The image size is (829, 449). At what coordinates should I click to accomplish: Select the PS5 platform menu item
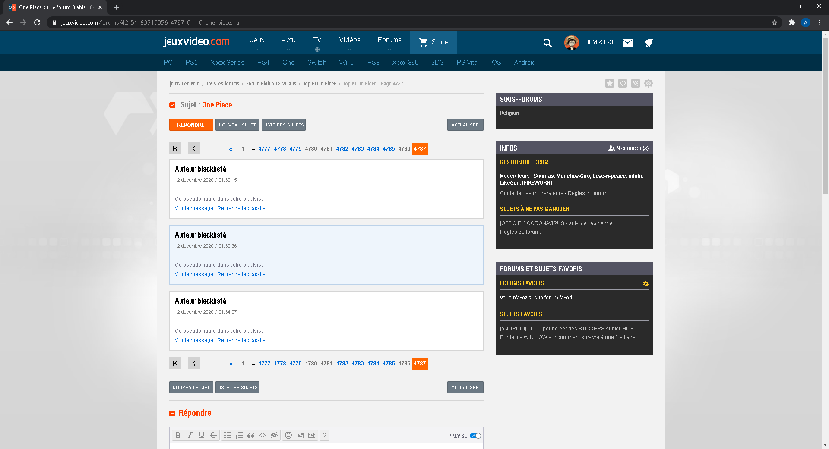(192, 63)
